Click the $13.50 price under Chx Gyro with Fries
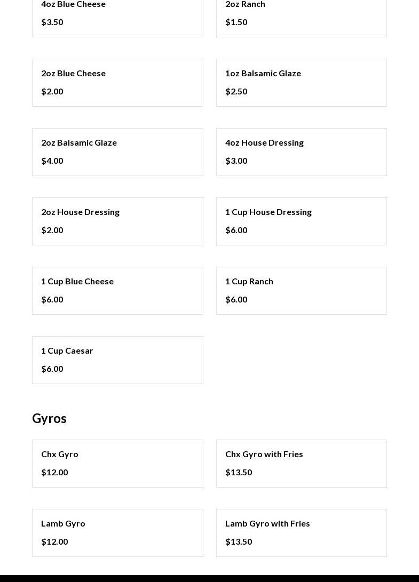 pyautogui.click(x=239, y=472)
